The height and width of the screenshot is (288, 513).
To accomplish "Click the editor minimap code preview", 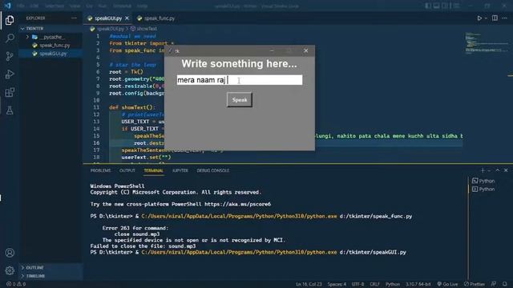I will (x=487, y=42).
